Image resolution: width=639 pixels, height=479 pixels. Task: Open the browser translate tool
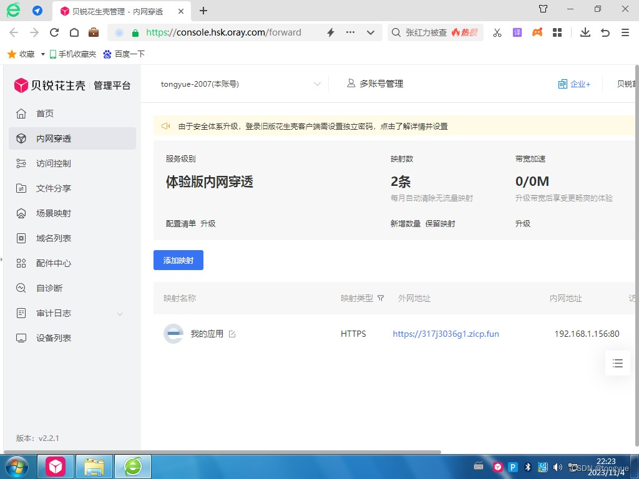click(517, 32)
